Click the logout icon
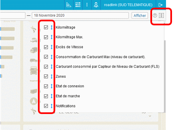The width and height of the screenshot is (176, 130). (160, 5)
